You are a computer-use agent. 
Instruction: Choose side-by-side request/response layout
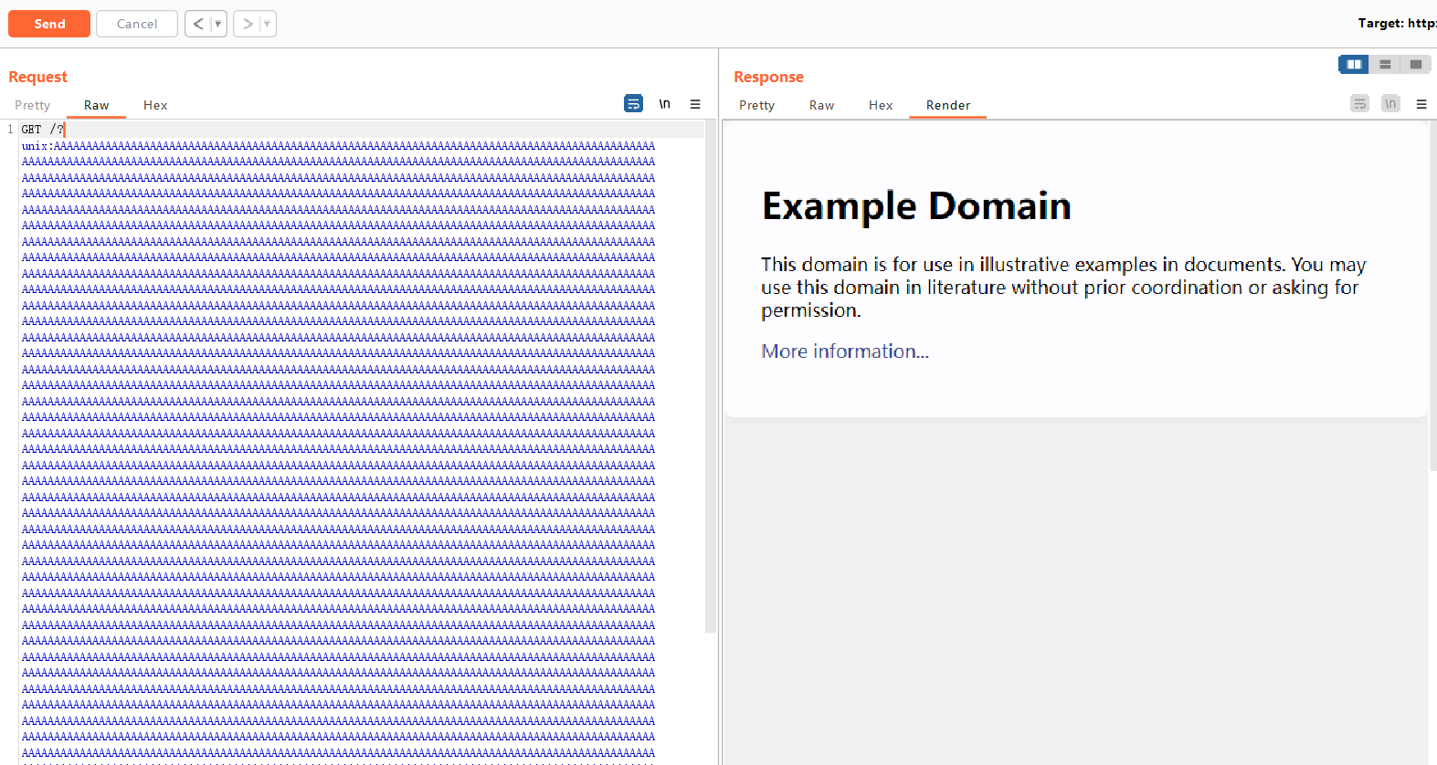1354,64
